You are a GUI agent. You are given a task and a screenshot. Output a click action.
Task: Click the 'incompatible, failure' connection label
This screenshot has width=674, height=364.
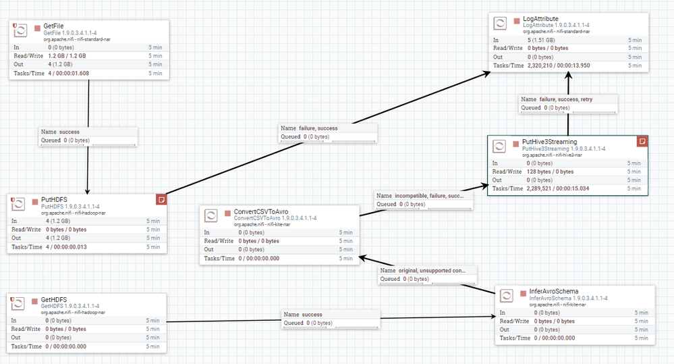pos(424,200)
